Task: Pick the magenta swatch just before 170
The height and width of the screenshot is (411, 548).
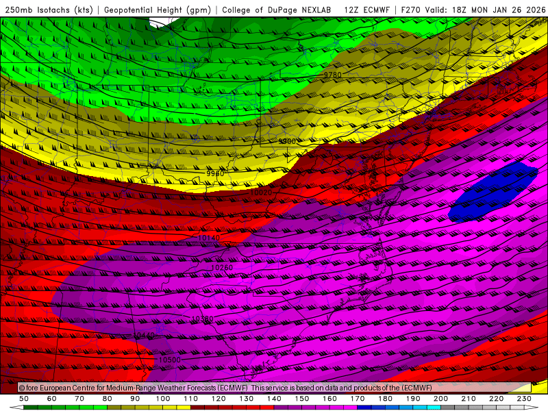Action: (x=351, y=408)
